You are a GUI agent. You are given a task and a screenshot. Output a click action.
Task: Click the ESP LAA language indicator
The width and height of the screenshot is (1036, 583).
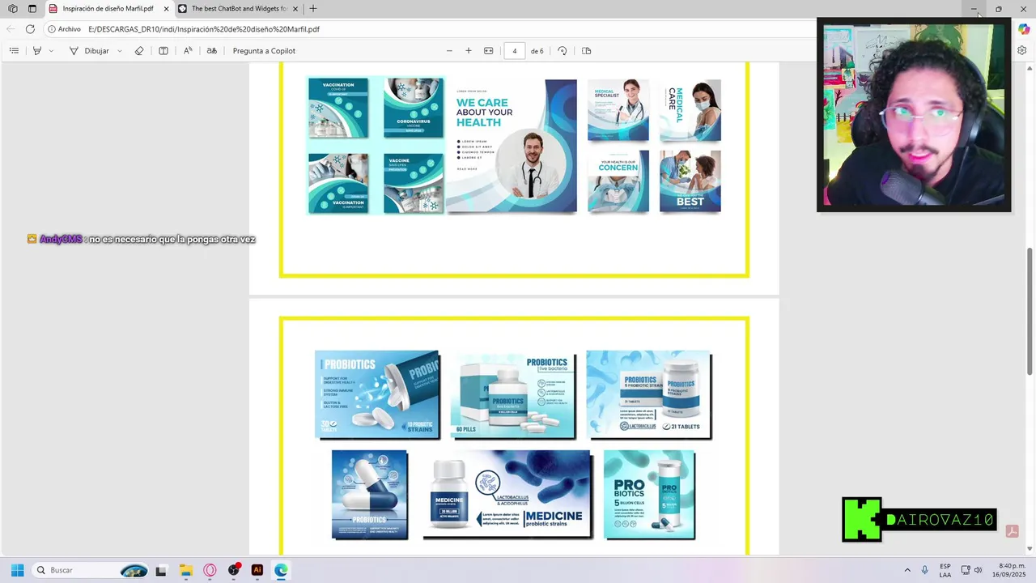click(x=945, y=570)
